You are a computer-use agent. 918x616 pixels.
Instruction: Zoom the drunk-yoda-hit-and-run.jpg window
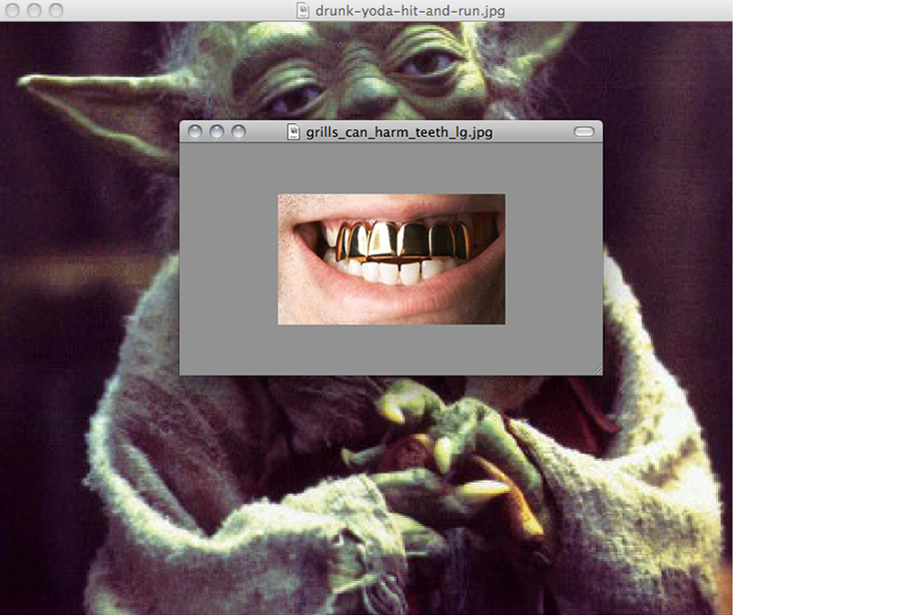[56, 11]
